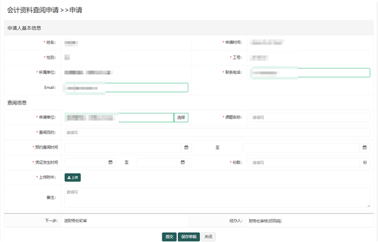Screen dimensions: 378x242
Task: Click the 经办人 label
Action: [236, 221]
